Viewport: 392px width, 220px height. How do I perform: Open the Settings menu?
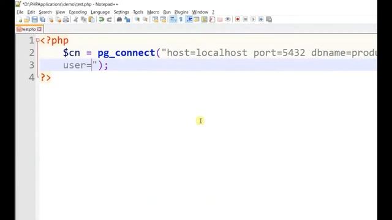[121, 12]
